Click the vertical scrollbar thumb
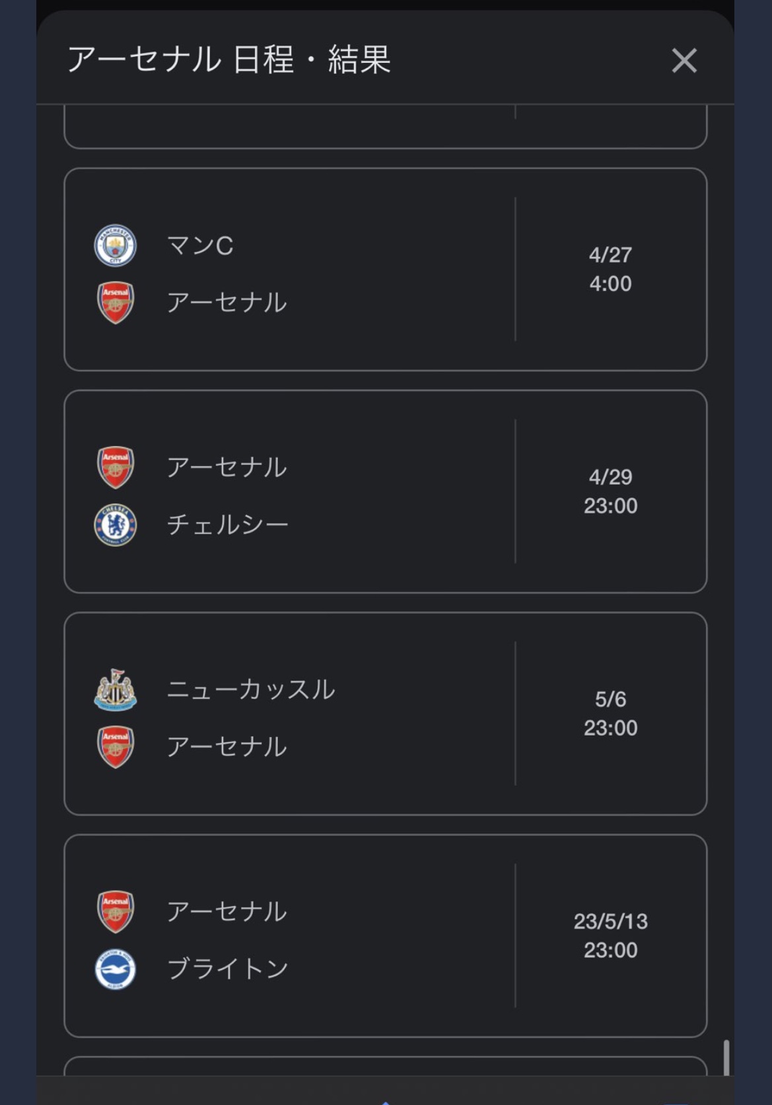 726,1057
